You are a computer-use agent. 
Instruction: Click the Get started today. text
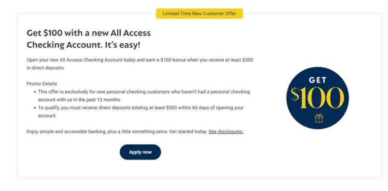[x=188, y=132]
